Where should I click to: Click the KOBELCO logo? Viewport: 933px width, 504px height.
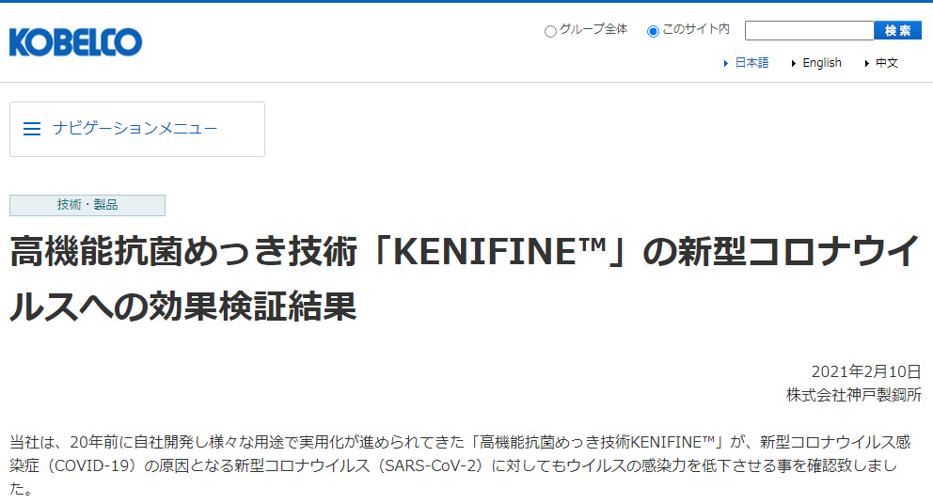[75, 41]
